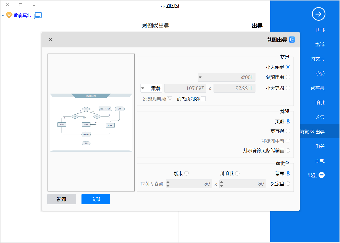Screen dimensions: 340x243
Task: Click the 取消 cancel button
Action: (62, 199)
